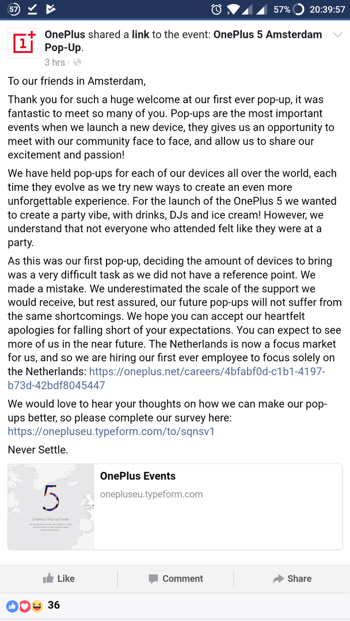The image size is (350, 621).
Task: Tap the blue thumbs-up reaction icon
Action: (13, 605)
